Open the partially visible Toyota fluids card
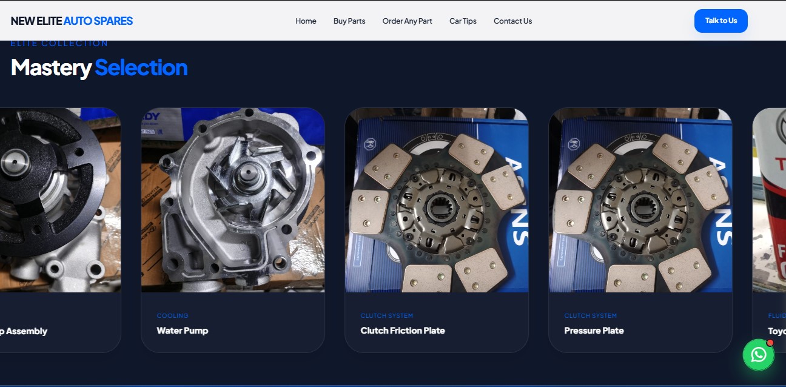Viewport: 786px width, 387px height. click(x=769, y=231)
